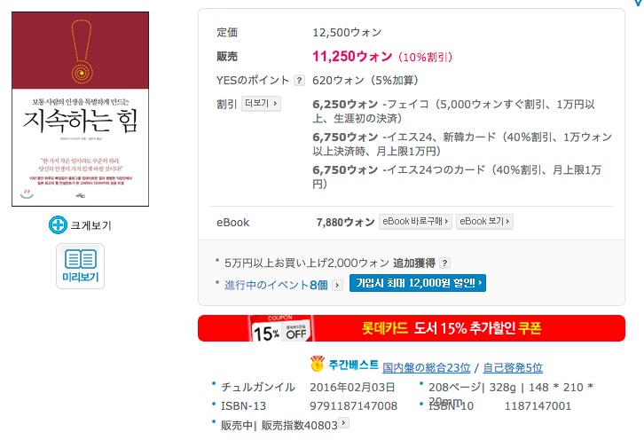Click the question mark next to YESのポイント

(x=300, y=80)
